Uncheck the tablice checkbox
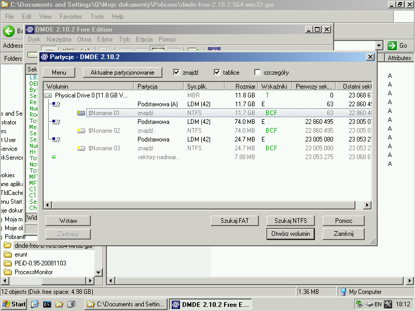This screenshot has height=311, width=415. click(x=217, y=72)
